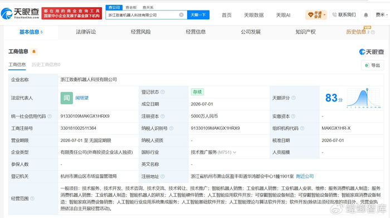Image resolution: width=390 pixels, height=218 pixels.
Task: Open the 附近公司 nearby companies link
Action: (x=305, y=176)
